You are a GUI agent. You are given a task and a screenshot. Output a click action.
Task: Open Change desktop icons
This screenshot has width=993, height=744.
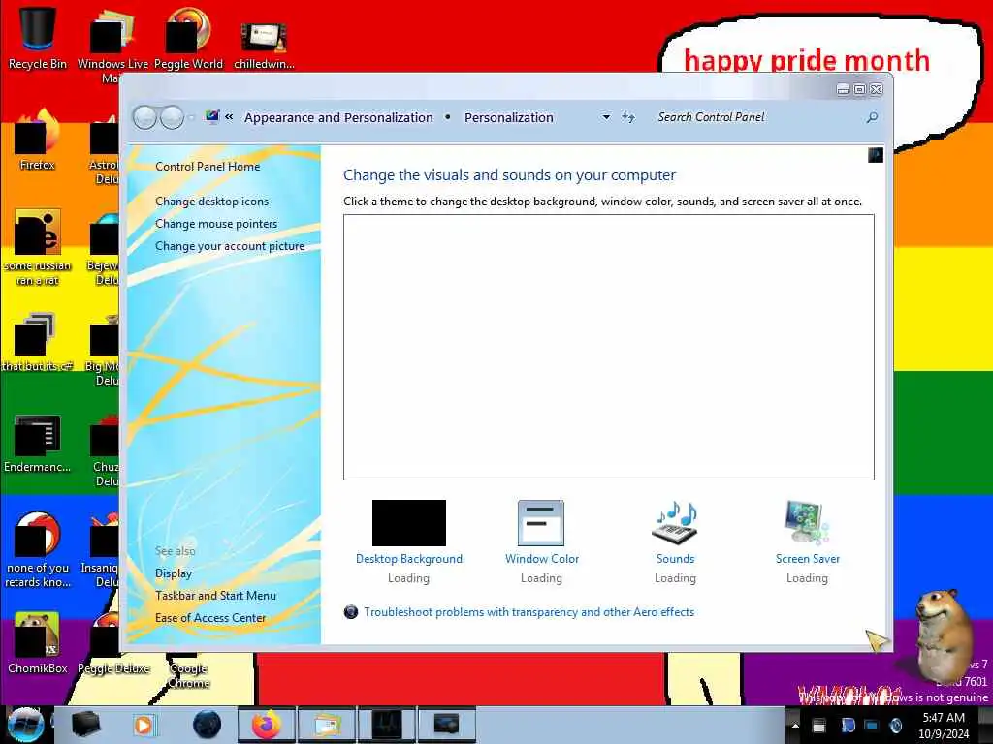[211, 201]
